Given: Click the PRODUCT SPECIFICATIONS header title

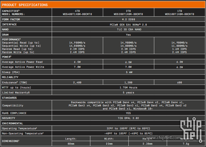Looking at the screenshot, I should tap(25, 5).
